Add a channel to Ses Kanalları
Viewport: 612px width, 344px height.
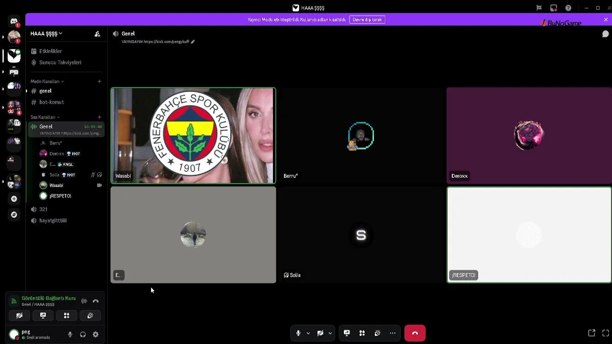[x=99, y=117]
